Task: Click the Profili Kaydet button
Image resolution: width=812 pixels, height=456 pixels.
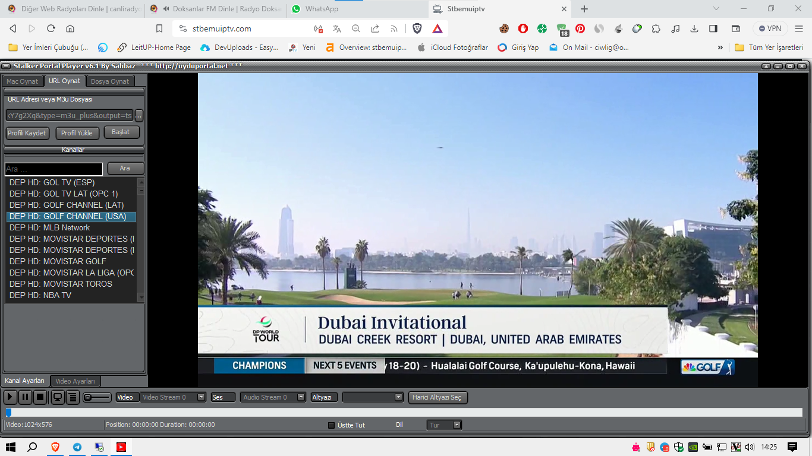Action: tap(27, 133)
